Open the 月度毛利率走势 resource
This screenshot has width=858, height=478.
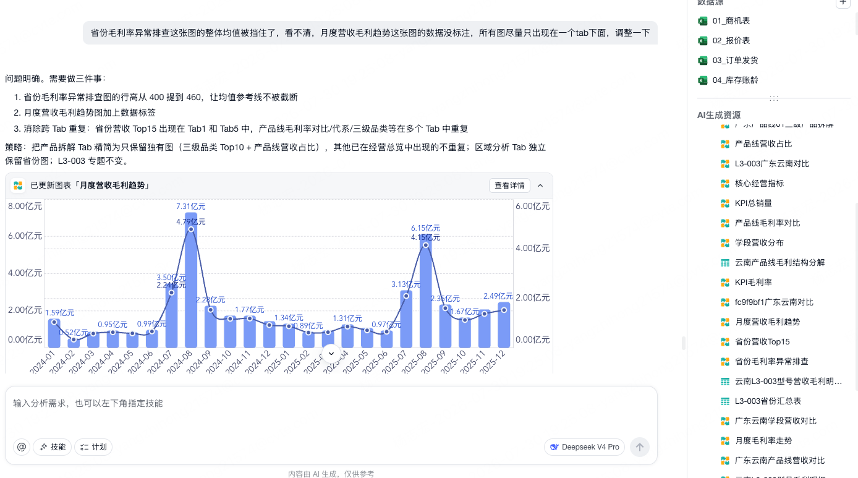pyautogui.click(x=763, y=441)
